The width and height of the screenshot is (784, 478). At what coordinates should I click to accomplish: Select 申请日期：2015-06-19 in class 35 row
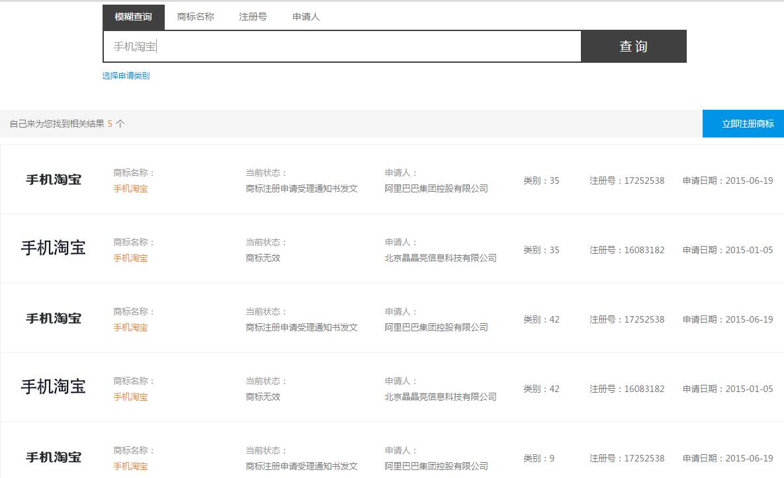coord(728,180)
